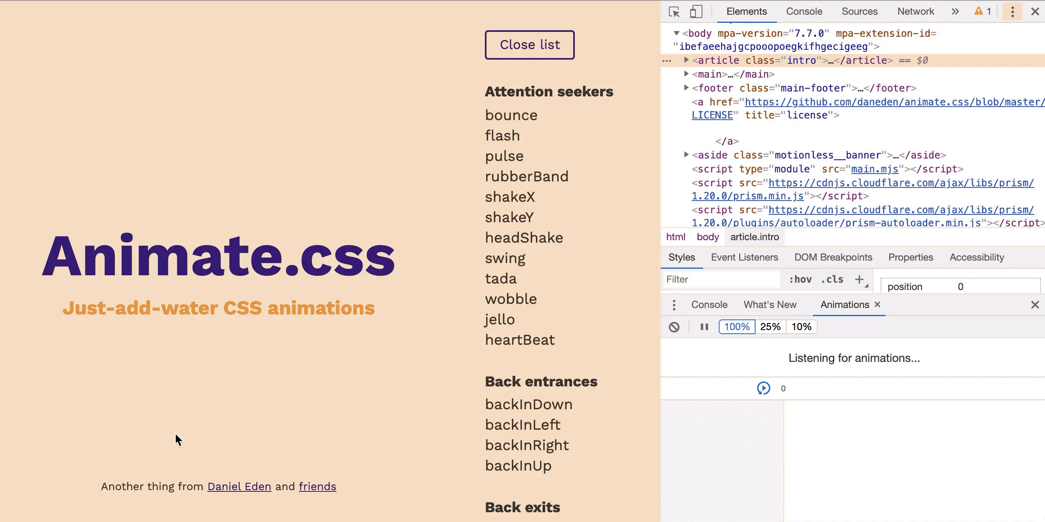
Task: Select the flash animation
Action: point(502,136)
